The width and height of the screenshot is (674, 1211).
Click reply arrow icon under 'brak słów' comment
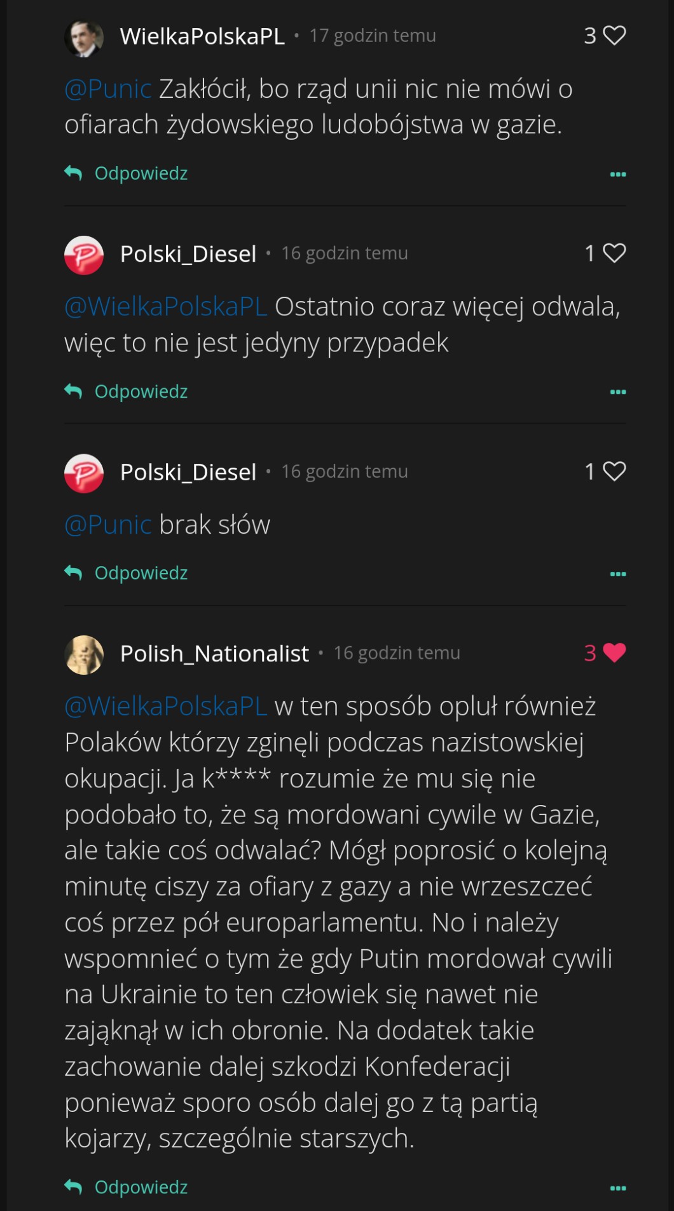pos(74,573)
